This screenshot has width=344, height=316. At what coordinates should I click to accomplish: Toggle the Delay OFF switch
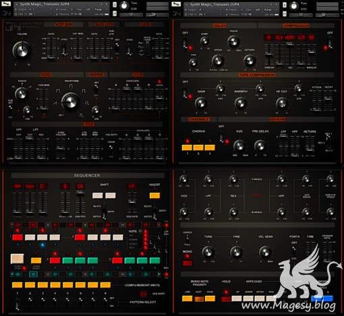pyautogui.click(x=185, y=43)
